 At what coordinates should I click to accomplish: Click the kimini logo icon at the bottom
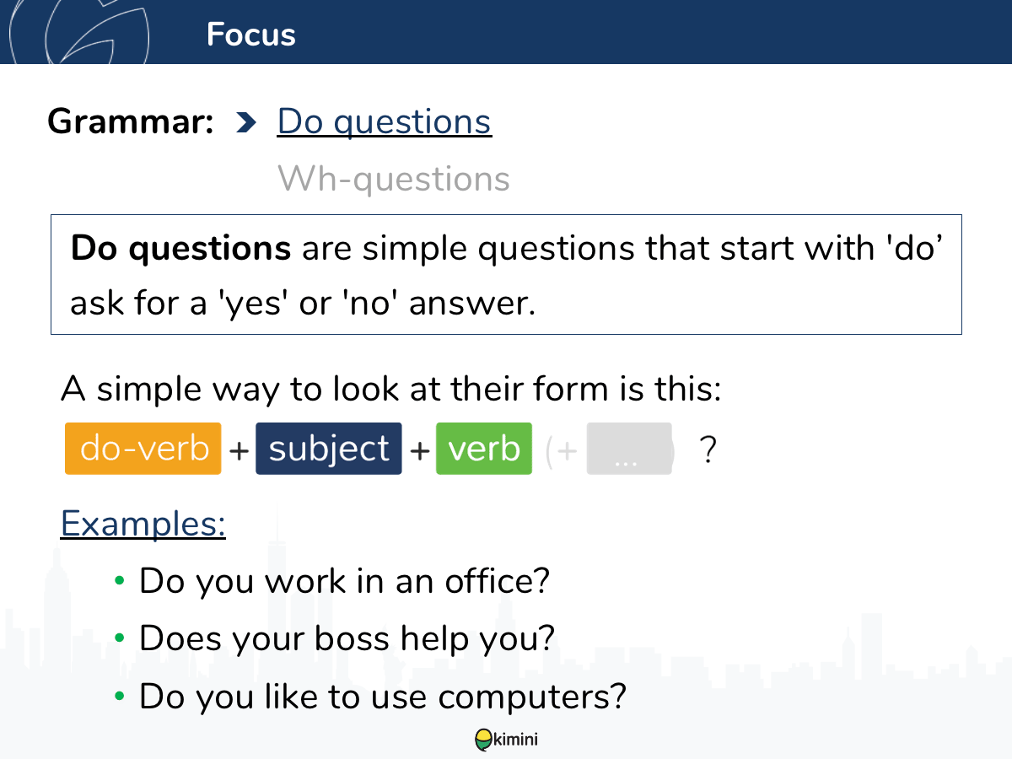point(484,740)
